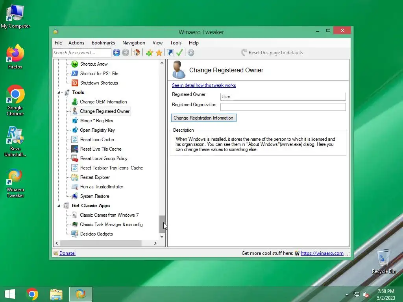Image resolution: width=403 pixels, height=302 pixels.
Task: Click the Reset Icon Cache icon
Action: tap(74, 140)
